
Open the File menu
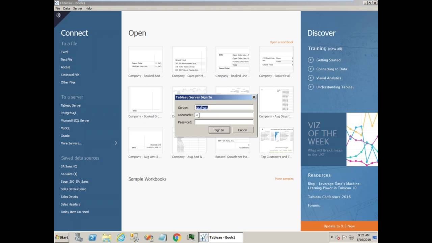point(58,8)
